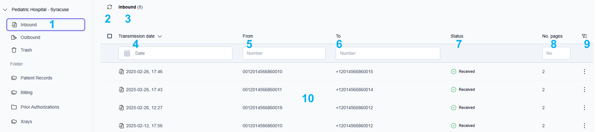Tick the select-all checkbox in table header
The height and width of the screenshot is (132, 597).
point(110,36)
